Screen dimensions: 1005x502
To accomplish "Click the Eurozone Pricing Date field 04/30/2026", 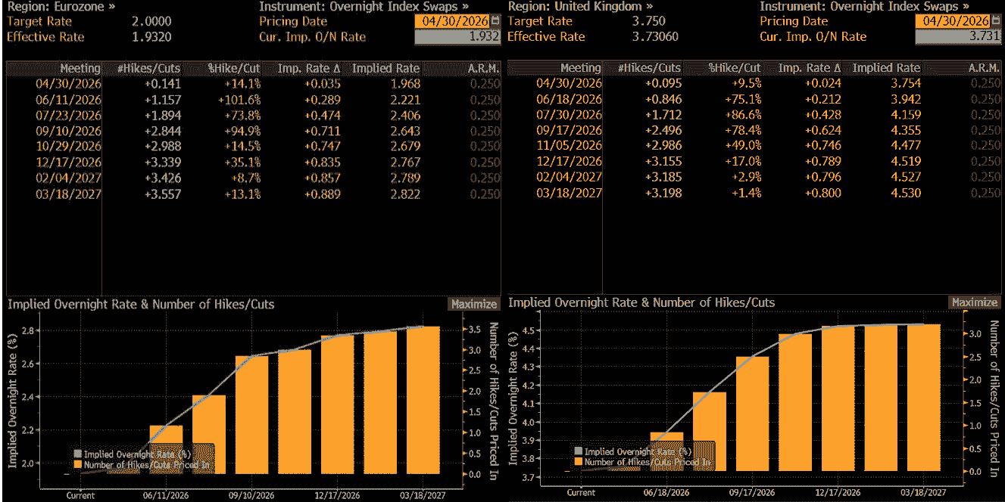I will click(452, 21).
